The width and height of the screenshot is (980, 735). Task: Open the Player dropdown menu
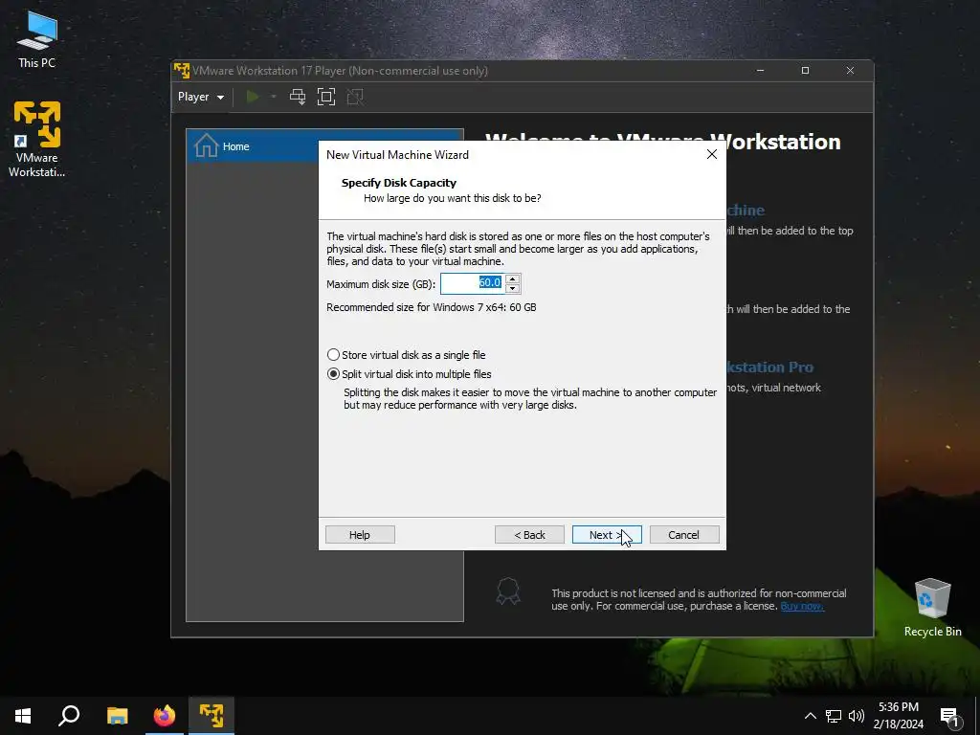[201, 97]
